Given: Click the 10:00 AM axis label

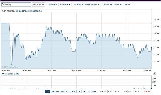Looking at the screenshot, I should [x=26, y=70].
